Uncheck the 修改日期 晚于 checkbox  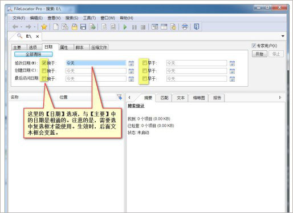click(x=44, y=63)
